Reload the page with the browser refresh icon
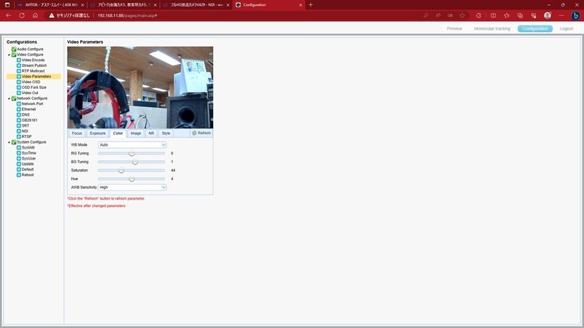Image resolution: width=584 pixels, height=328 pixels. [x=22, y=15]
